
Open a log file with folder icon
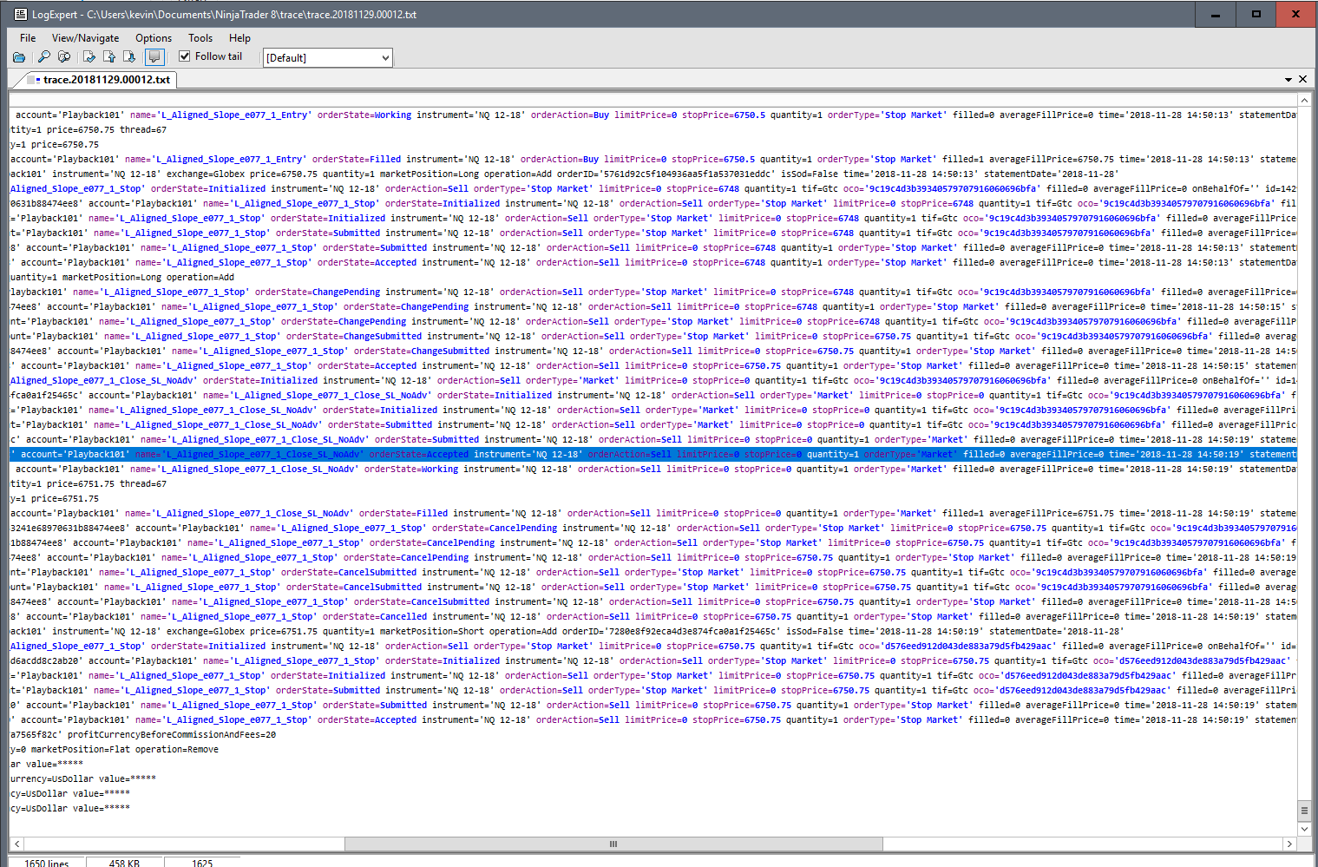pyautogui.click(x=19, y=57)
